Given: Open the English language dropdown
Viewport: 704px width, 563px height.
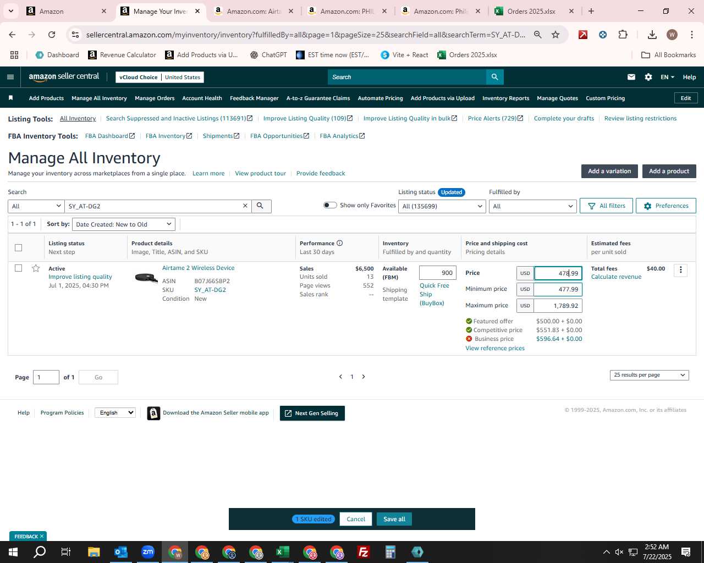Looking at the screenshot, I should click(x=115, y=412).
